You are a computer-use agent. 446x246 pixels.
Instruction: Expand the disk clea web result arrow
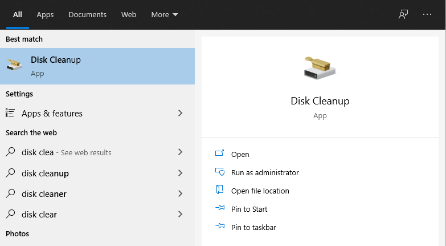pos(180,152)
